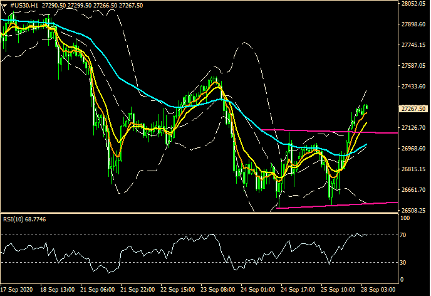Image resolution: width=431 pixels, height=296 pixels.
Task: Click the 28052.00 price scale label
Action: [413, 4]
